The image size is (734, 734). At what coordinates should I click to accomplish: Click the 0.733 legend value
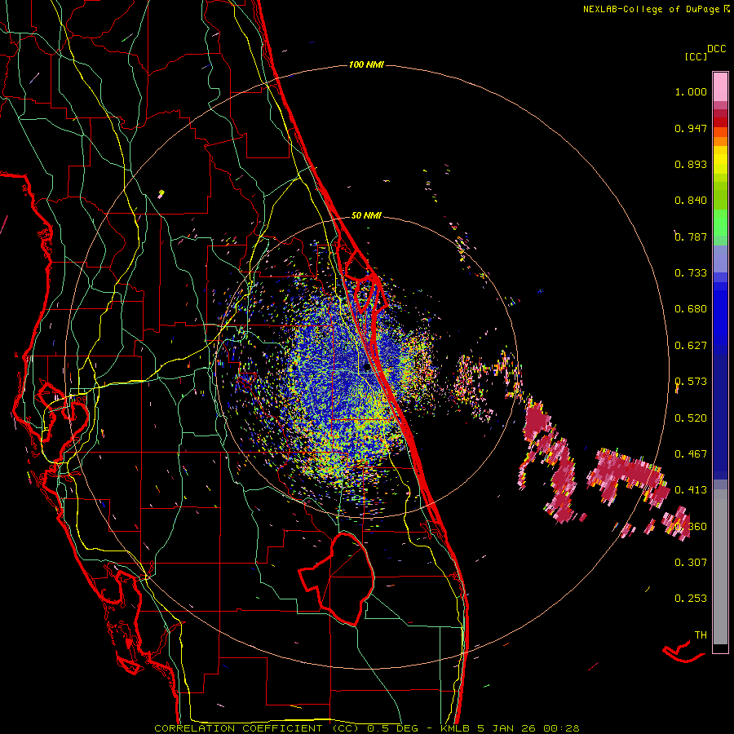click(x=691, y=273)
